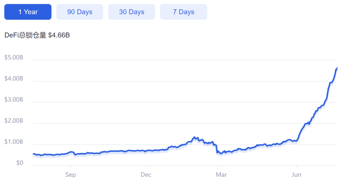This screenshot has height=180, width=339.
Task: Click the $2.00B y-axis label
Action: 13,121
